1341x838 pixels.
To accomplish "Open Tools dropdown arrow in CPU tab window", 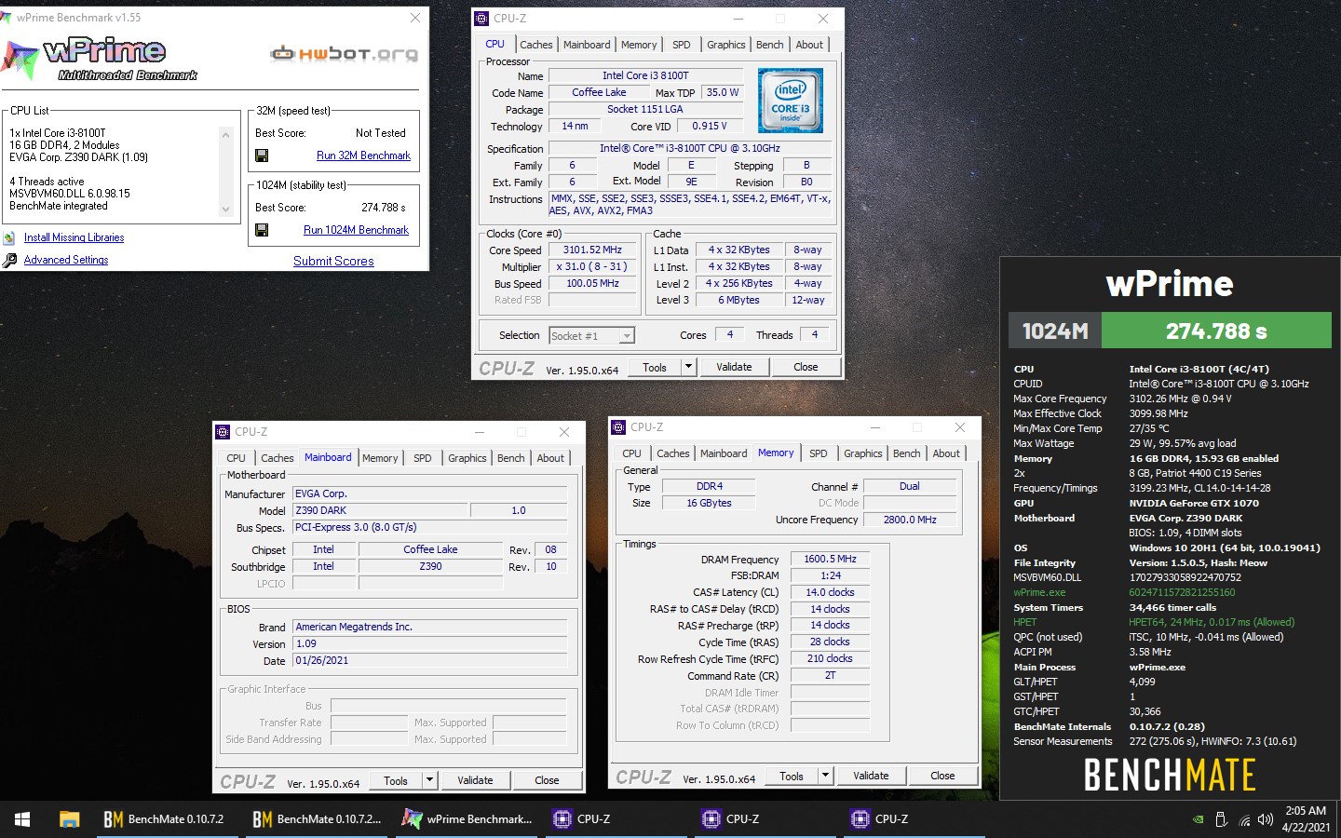I will 689,367.
